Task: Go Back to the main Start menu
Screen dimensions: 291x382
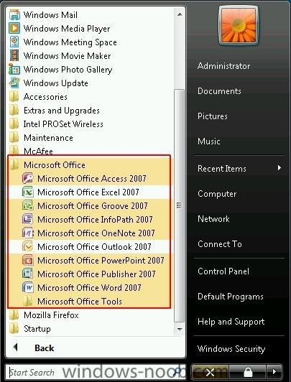Action: pos(34,348)
